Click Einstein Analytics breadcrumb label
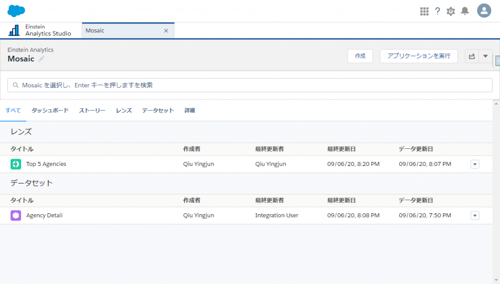Screen dimensions: 500x284 coord(30,50)
